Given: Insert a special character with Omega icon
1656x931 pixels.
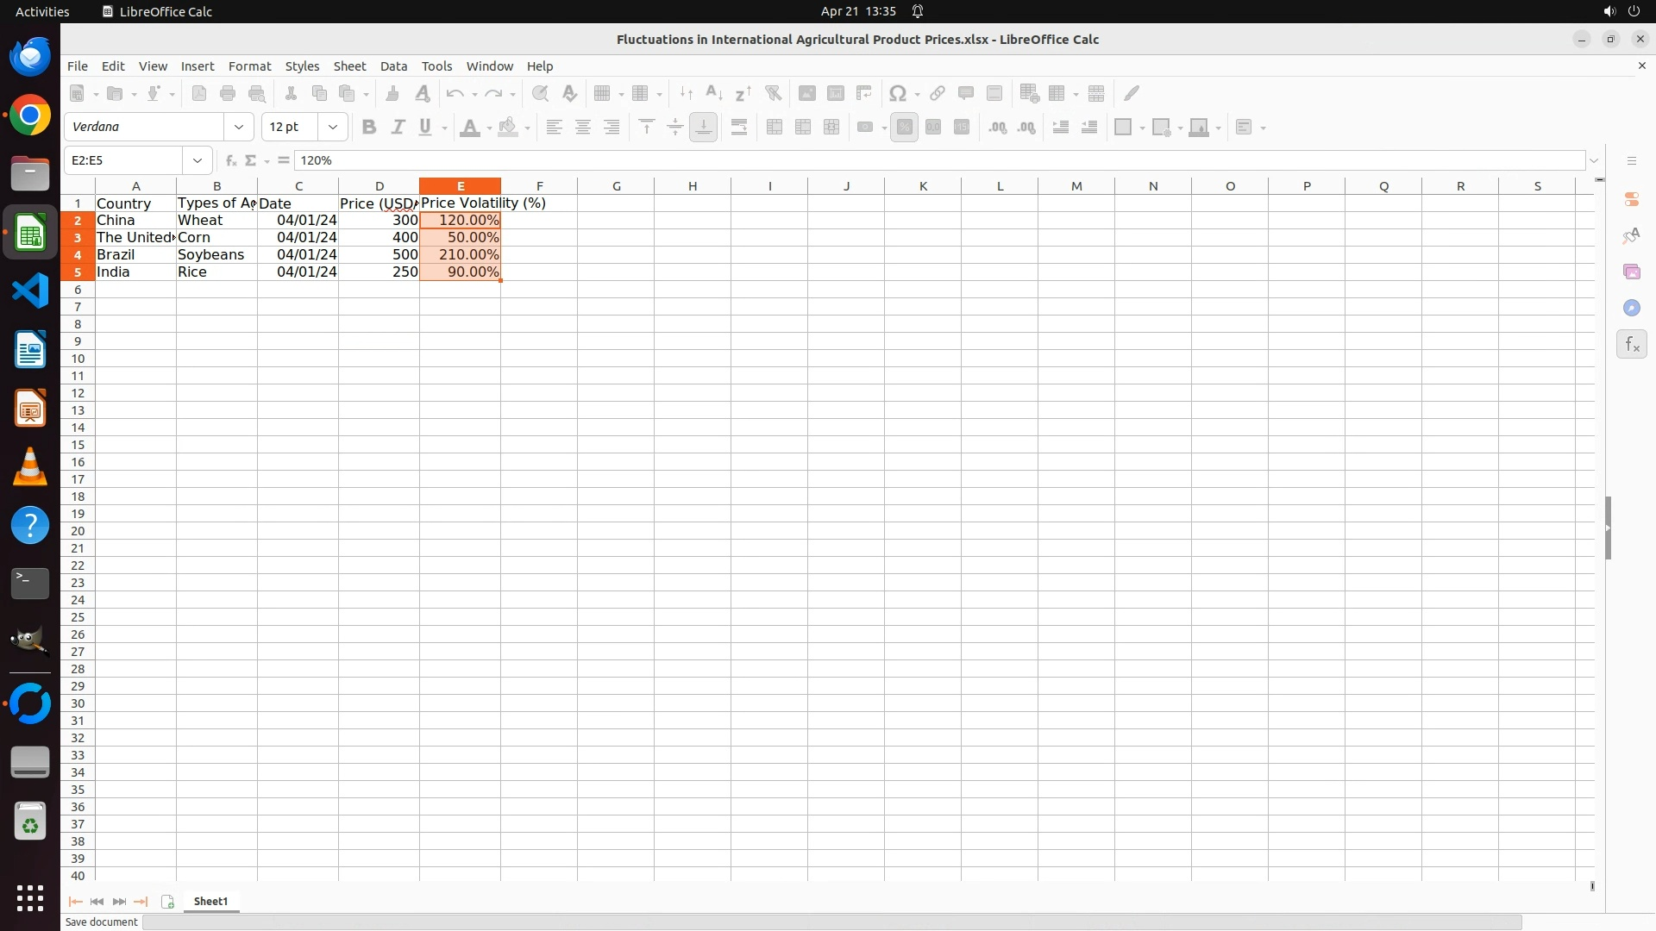Looking at the screenshot, I should pos(897,93).
